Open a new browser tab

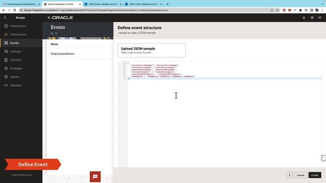click(168, 4)
